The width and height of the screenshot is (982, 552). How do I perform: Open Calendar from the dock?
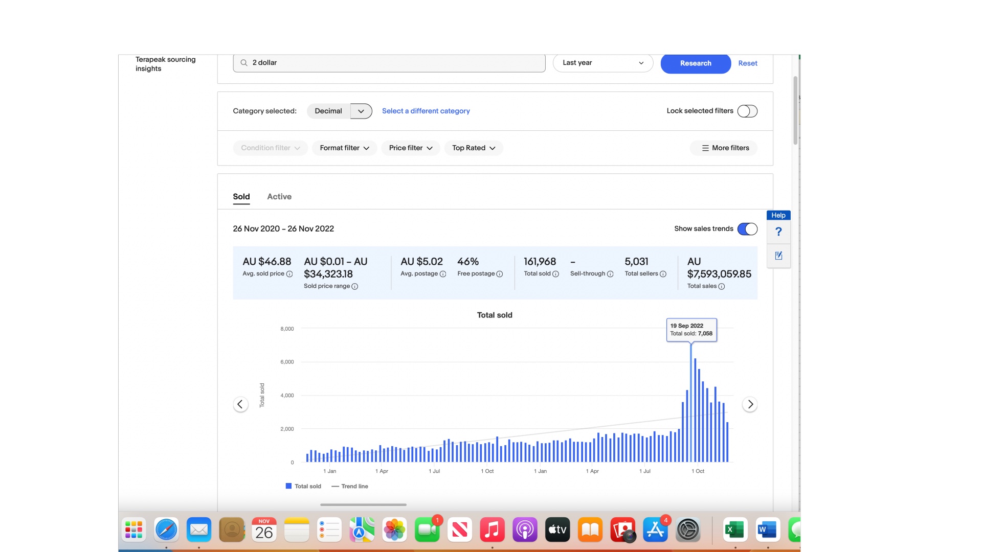[x=264, y=530]
